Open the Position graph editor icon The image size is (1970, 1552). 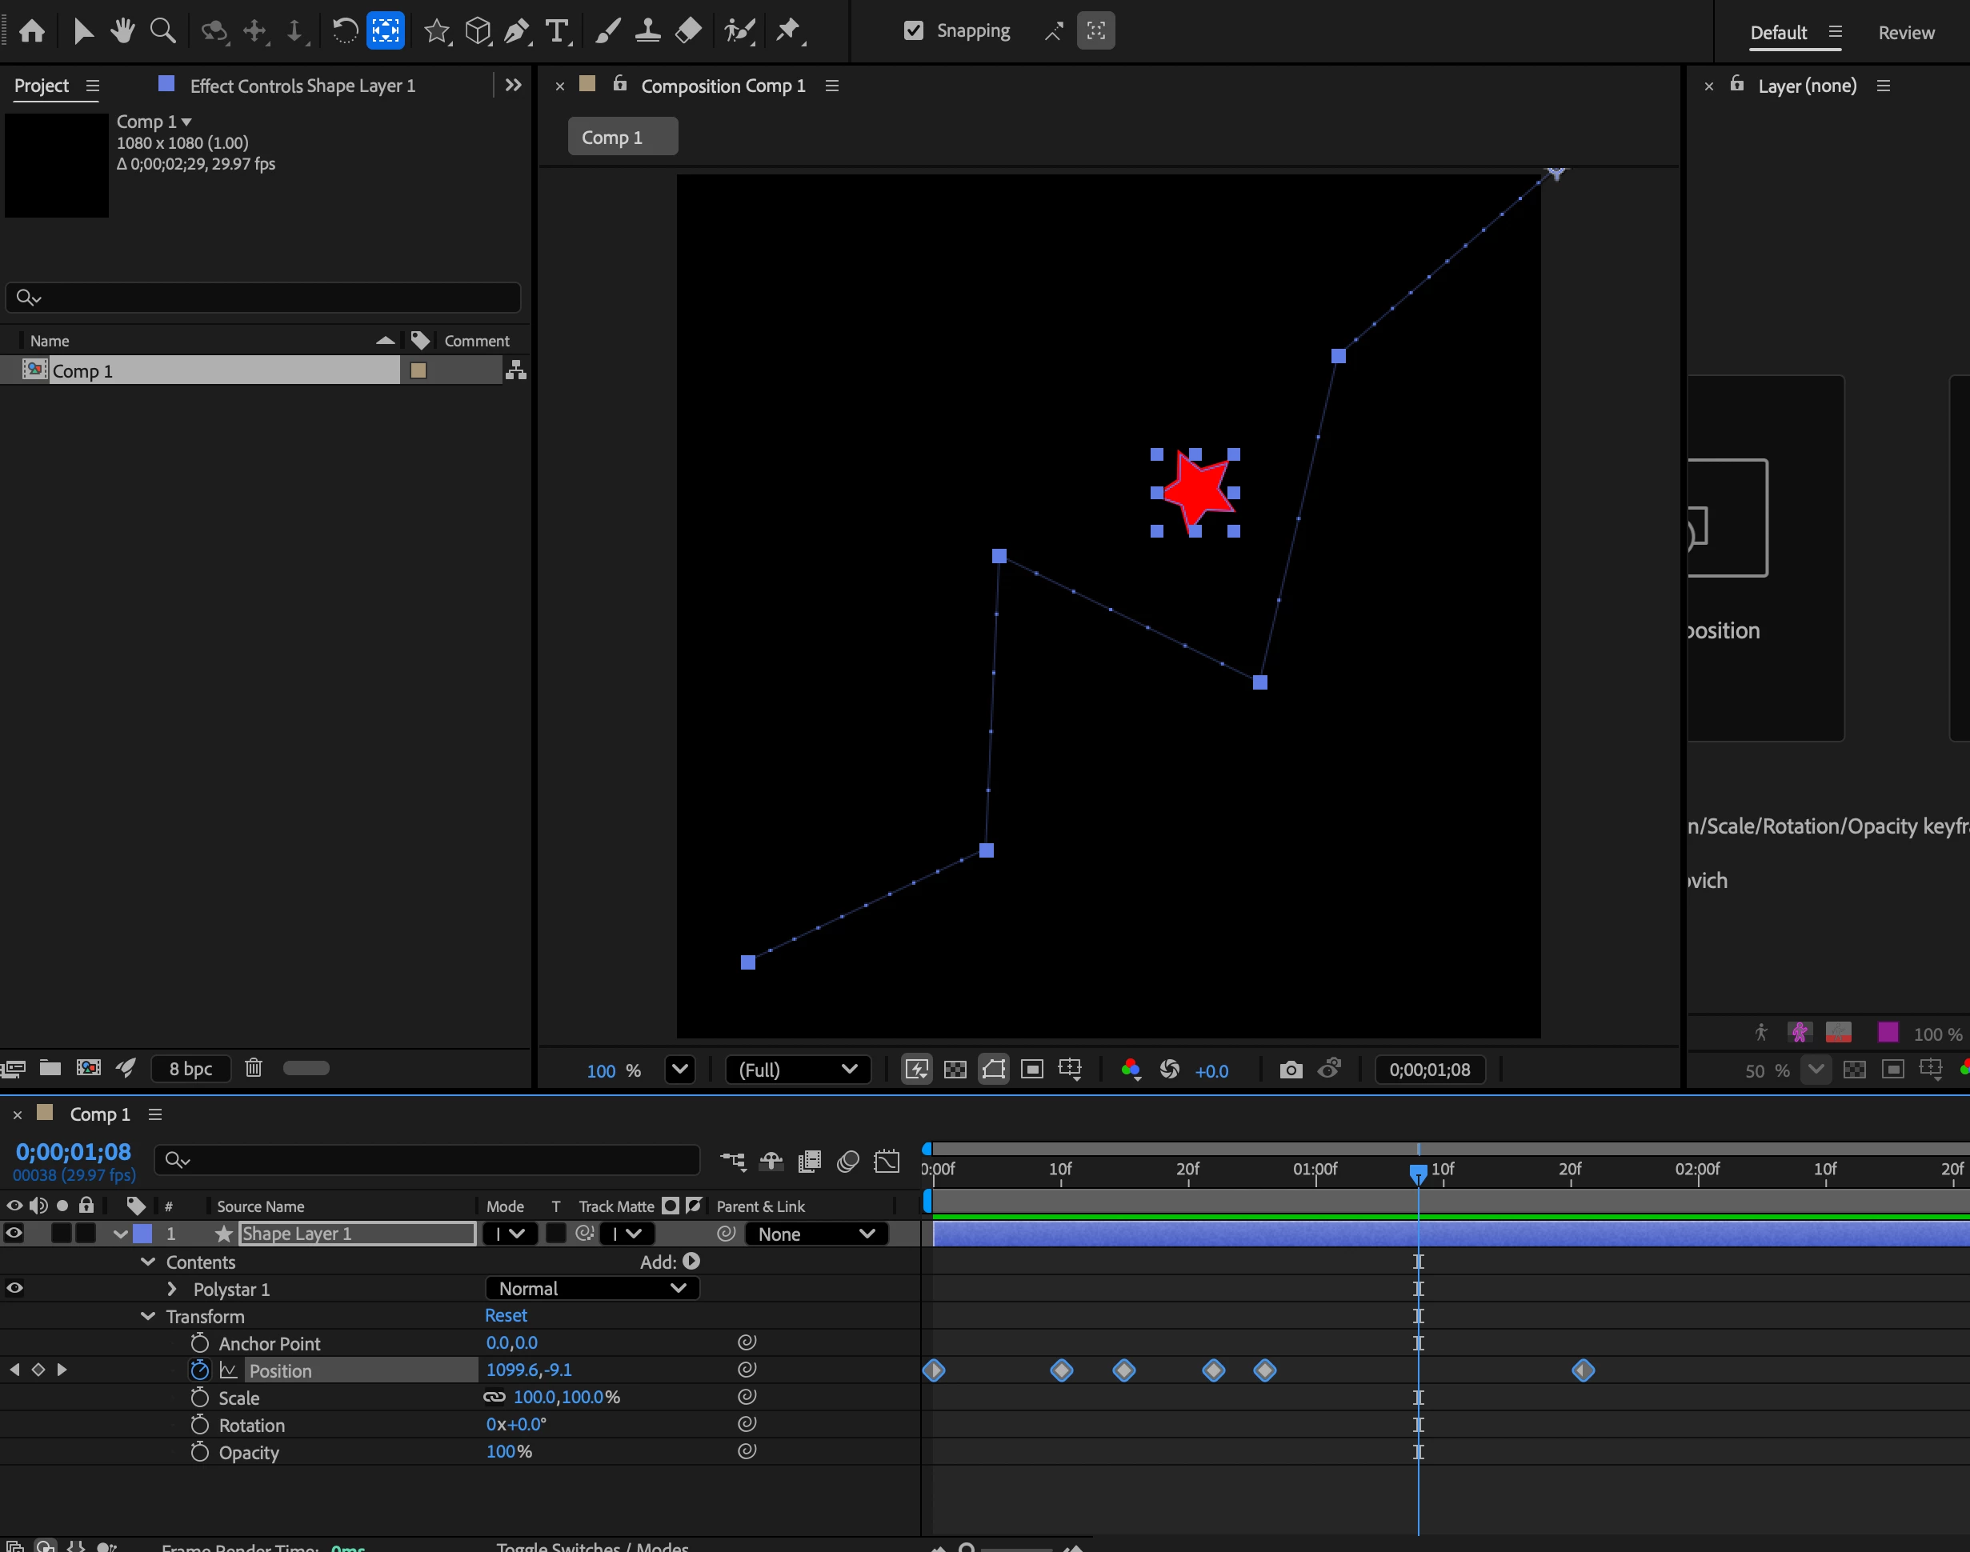click(228, 1370)
